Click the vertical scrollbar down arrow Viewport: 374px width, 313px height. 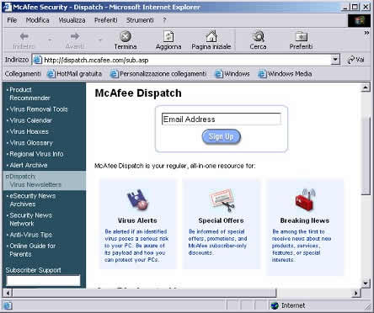(366, 283)
